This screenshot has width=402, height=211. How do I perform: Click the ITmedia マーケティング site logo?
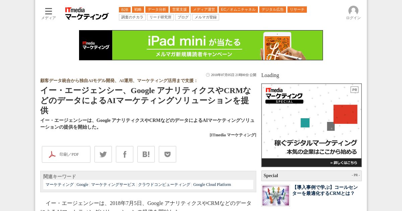click(x=87, y=13)
